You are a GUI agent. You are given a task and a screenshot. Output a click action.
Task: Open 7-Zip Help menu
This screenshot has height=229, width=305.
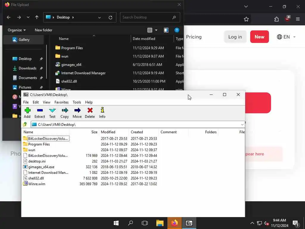point(89,102)
